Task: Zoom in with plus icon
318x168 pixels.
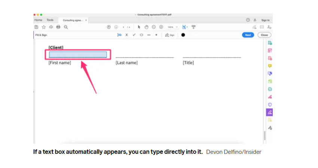Action: [161, 27]
